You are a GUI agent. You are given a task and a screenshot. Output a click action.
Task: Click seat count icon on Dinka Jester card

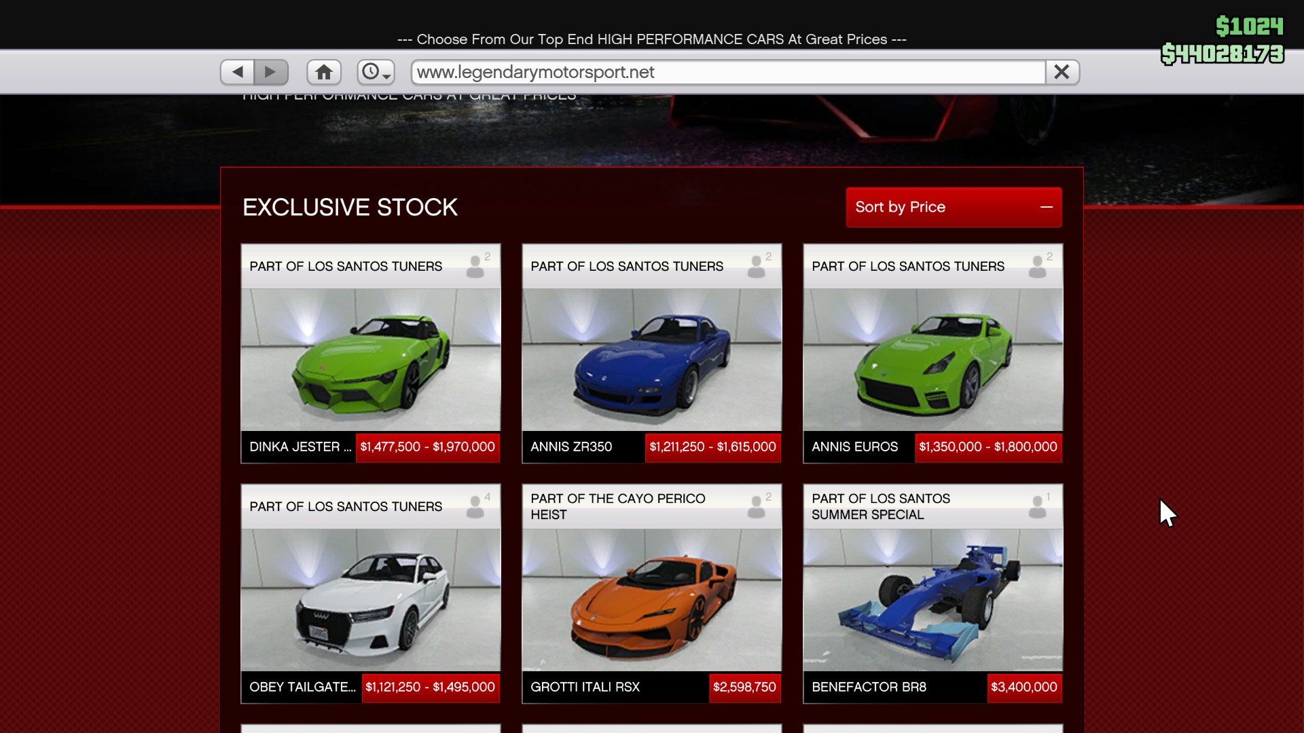477,266
